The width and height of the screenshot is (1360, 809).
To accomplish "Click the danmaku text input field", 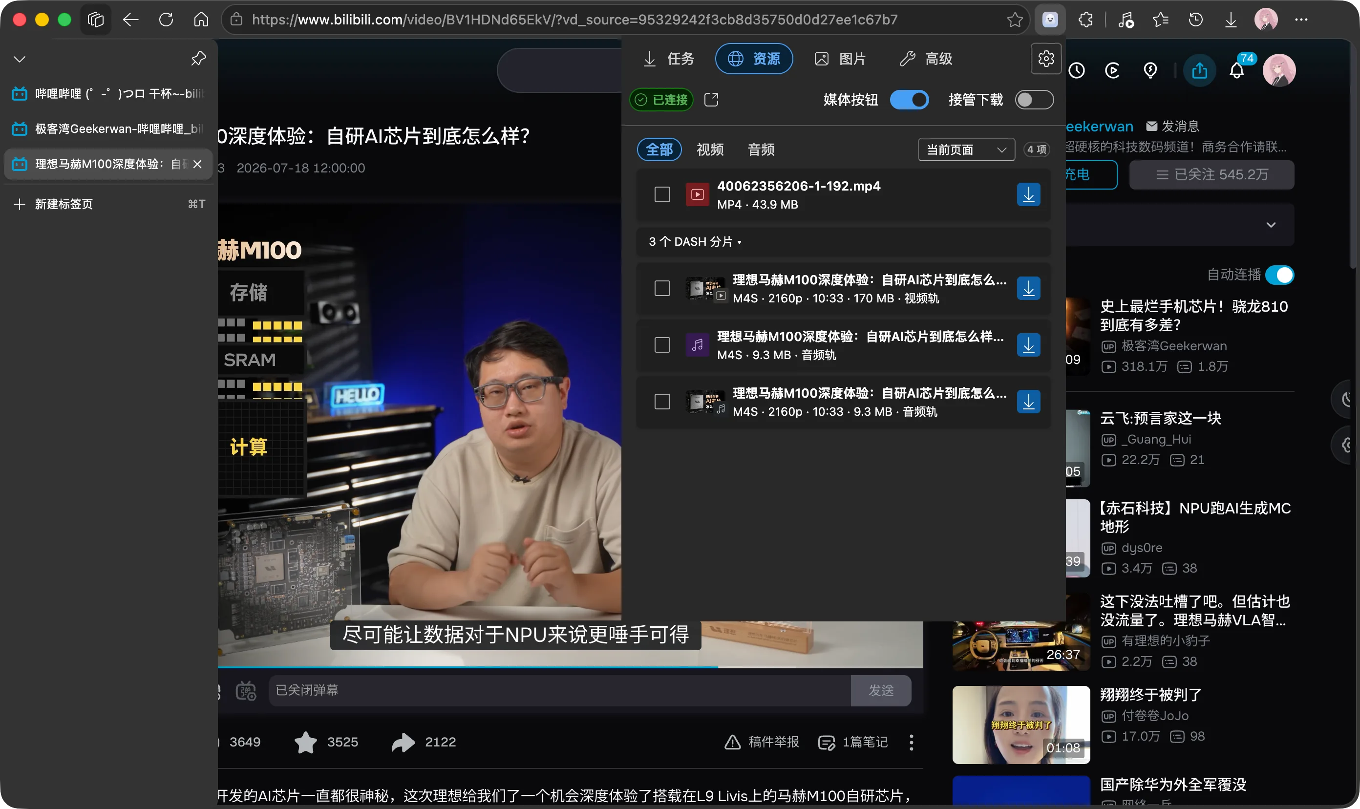I will coord(559,691).
